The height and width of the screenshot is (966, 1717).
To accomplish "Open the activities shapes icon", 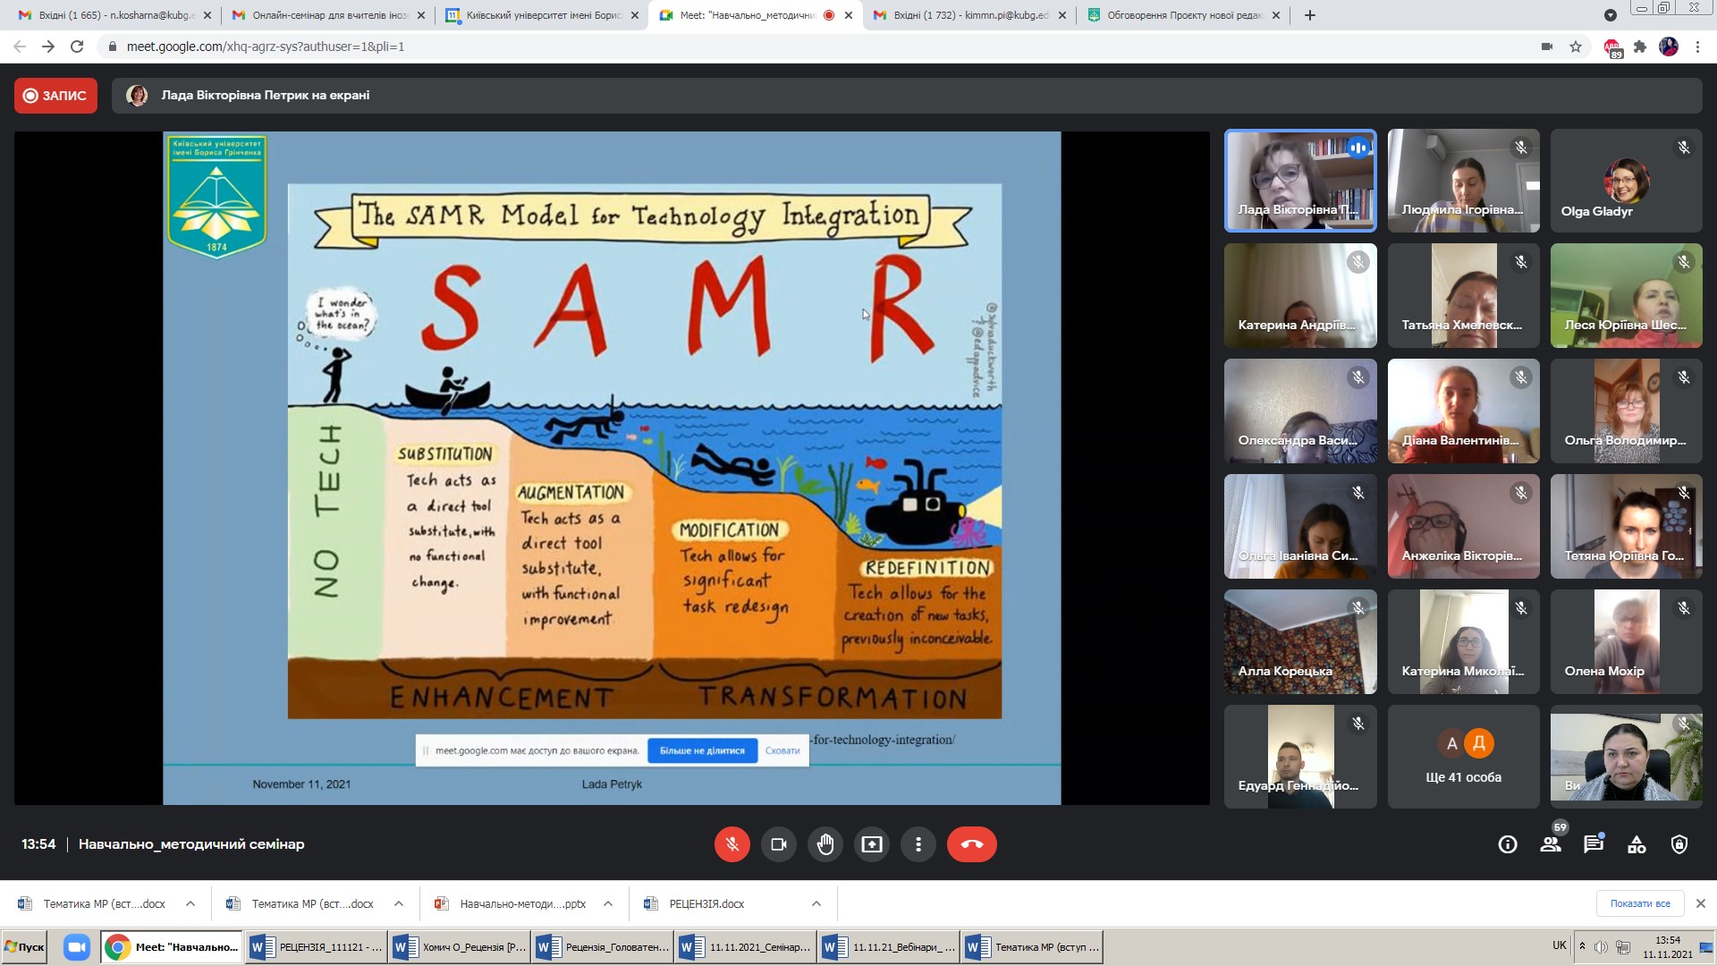I will tap(1637, 844).
